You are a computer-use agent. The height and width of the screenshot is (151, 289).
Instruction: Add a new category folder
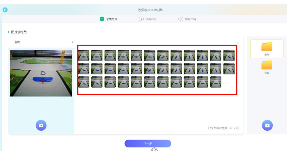(267, 125)
